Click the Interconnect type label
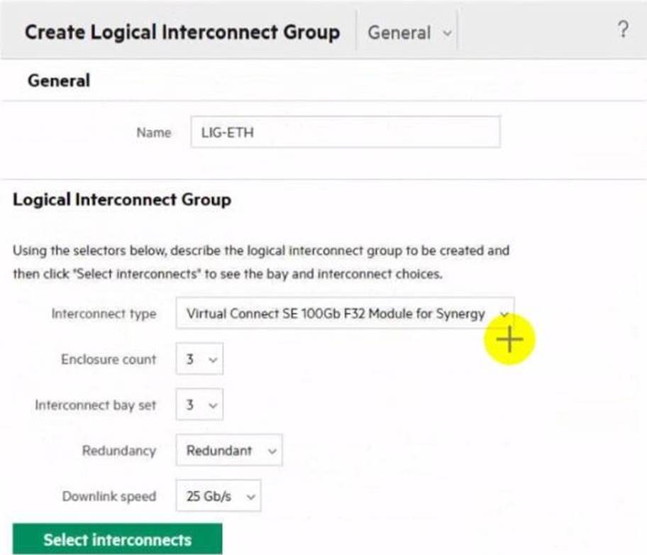The image size is (647, 555). click(x=104, y=314)
